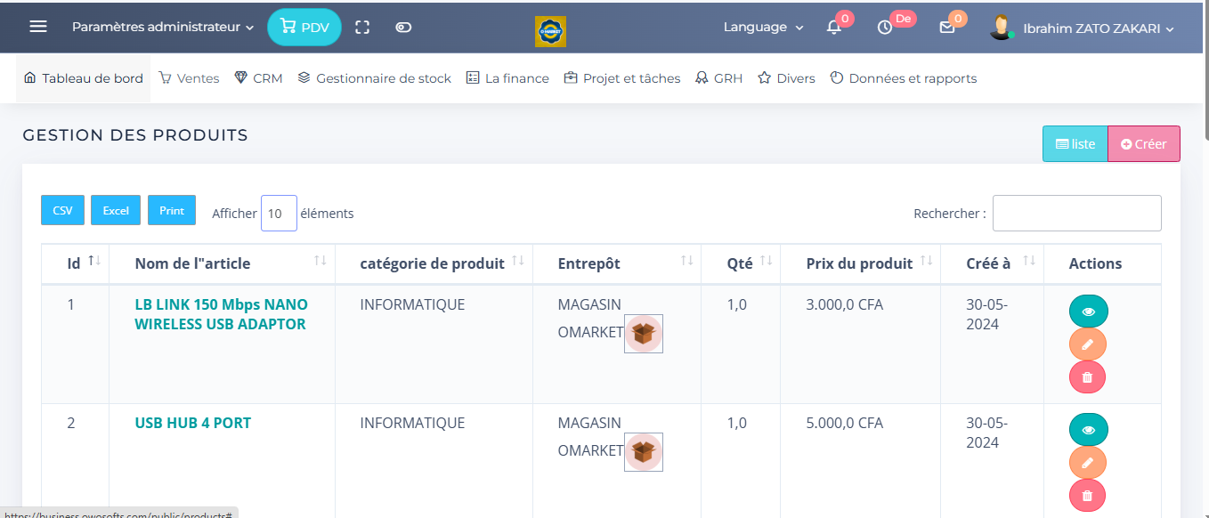
Task: Edit the USB HUB 4 PORT product
Action: (1087, 463)
